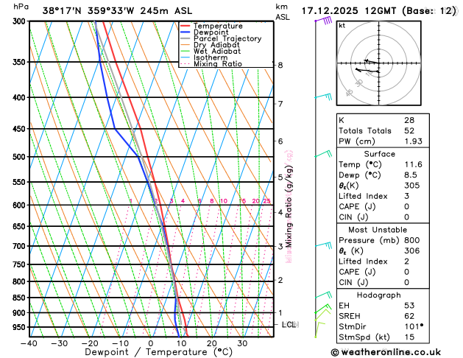Click the 'SREH' value 62
The height and width of the screenshot is (358, 463).
[409, 316]
